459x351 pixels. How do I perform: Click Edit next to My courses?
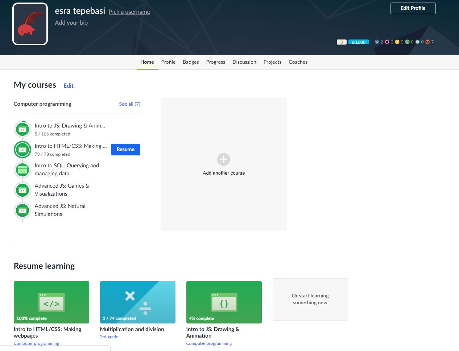pyautogui.click(x=69, y=85)
